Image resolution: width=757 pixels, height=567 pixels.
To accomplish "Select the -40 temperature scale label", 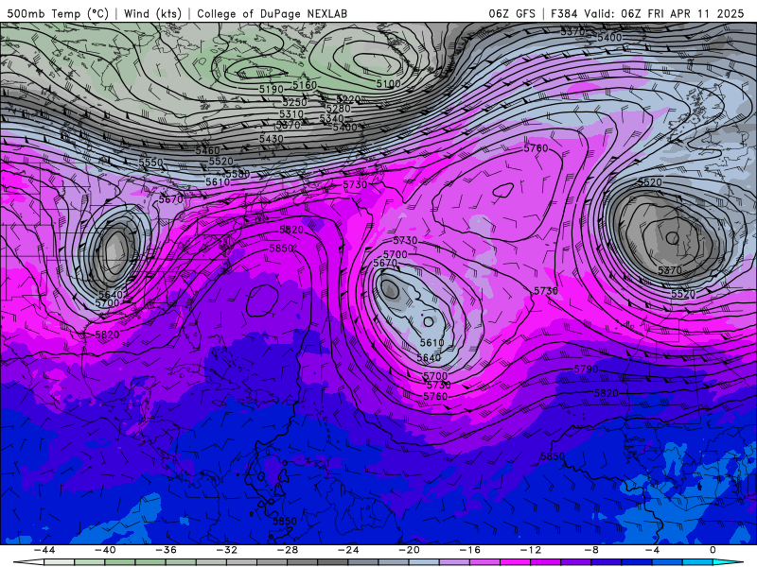I will pyautogui.click(x=105, y=550).
